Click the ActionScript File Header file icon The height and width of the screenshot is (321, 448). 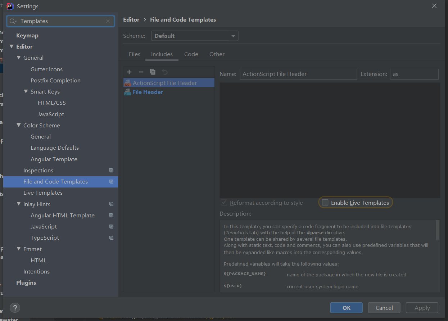click(x=127, y=83)
